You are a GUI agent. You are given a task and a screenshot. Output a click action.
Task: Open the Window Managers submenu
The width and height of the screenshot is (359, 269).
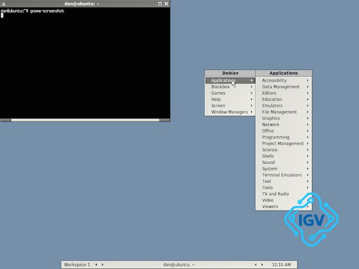(230, 112)
